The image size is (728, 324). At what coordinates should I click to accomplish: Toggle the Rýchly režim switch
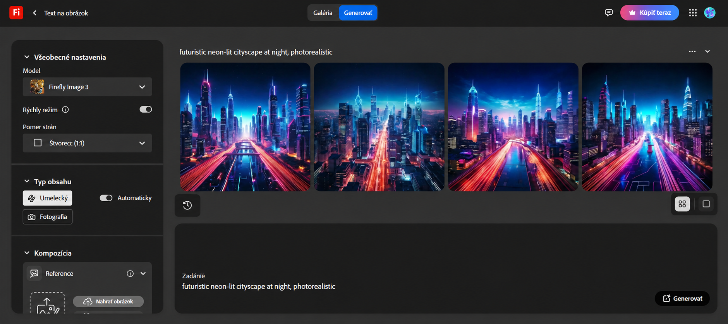click(x=146, y=110)
